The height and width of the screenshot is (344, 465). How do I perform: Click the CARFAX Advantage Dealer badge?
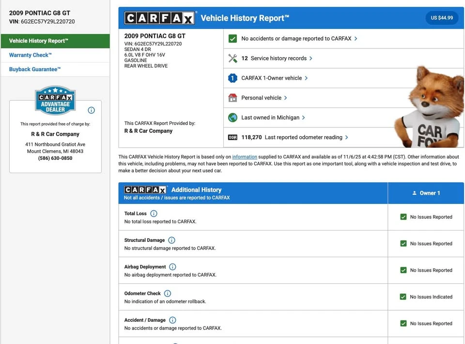tap(55, 100)
